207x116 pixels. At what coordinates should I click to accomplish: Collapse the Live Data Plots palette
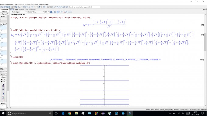3,82
